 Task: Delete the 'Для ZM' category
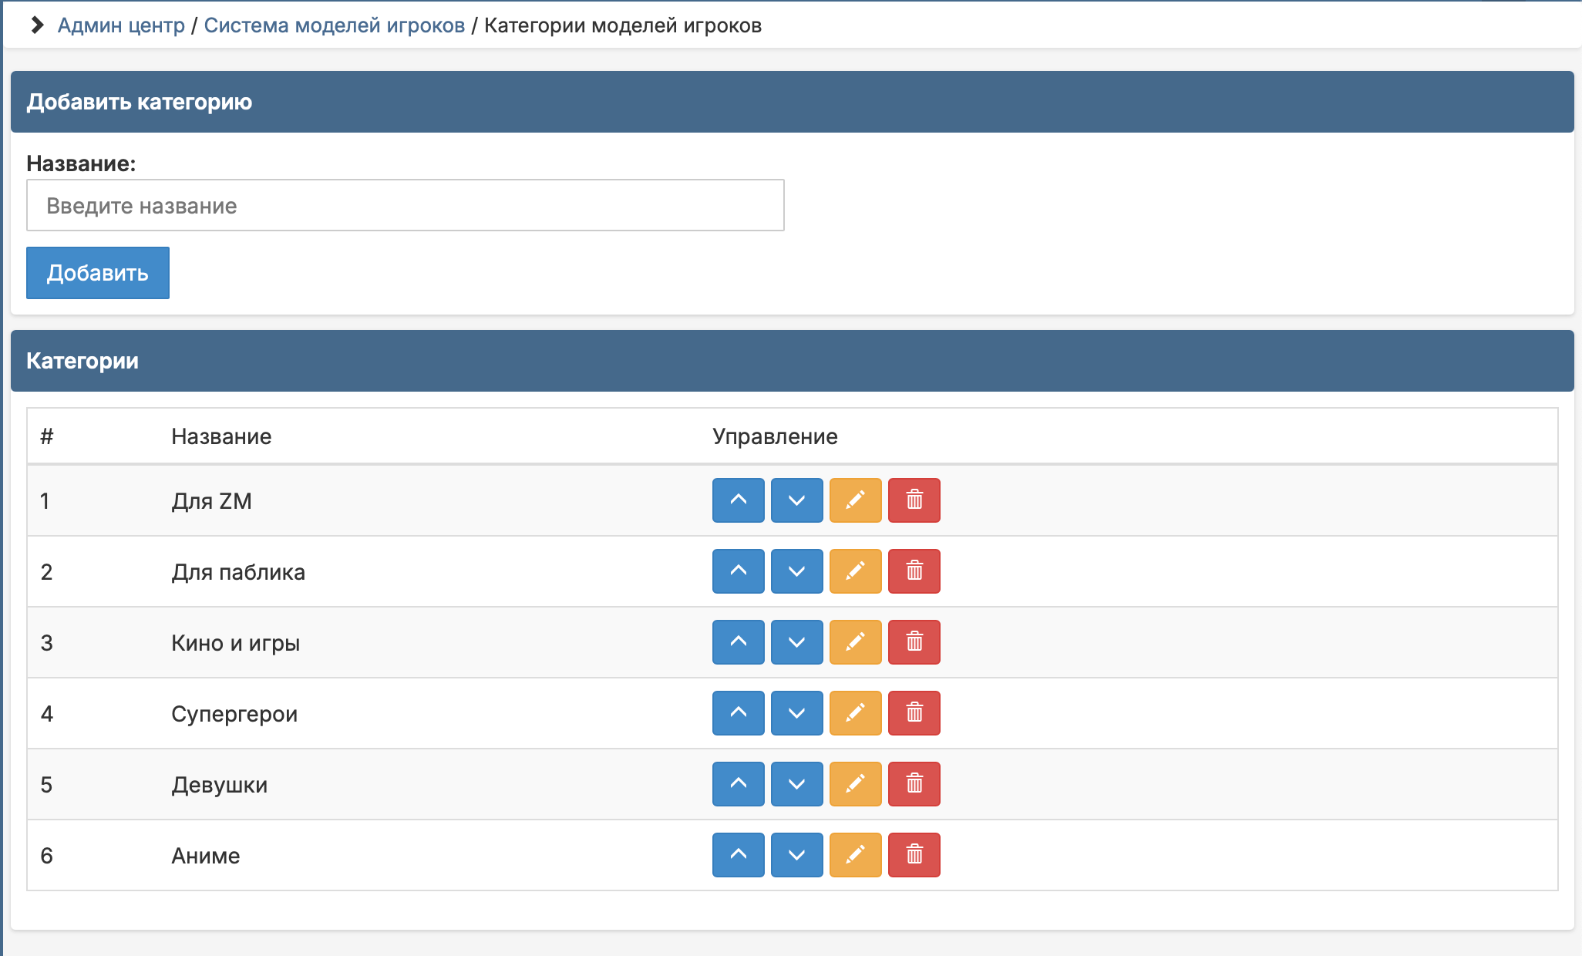coord(914,500)
